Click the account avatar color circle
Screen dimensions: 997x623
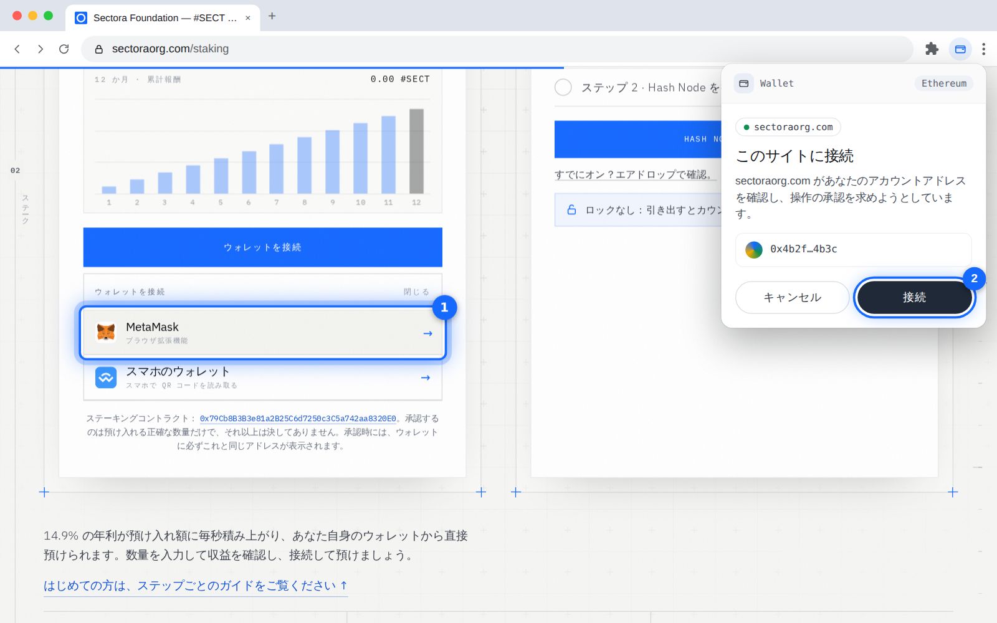(754, 249)
